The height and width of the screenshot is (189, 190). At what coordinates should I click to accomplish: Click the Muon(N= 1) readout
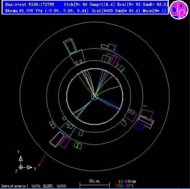(154, 11)
